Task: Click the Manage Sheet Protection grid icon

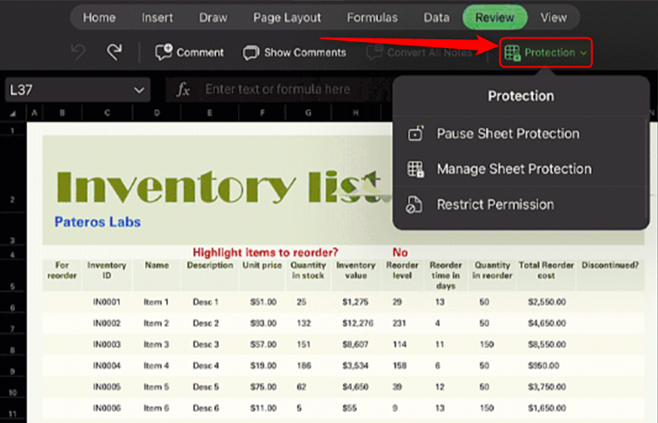Action: point(416,169)
